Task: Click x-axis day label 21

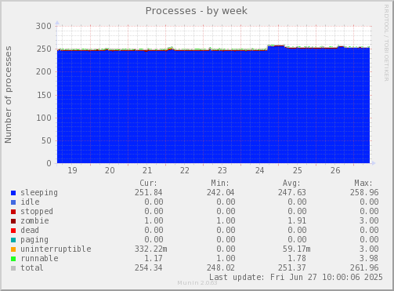Action: [147, 170]
